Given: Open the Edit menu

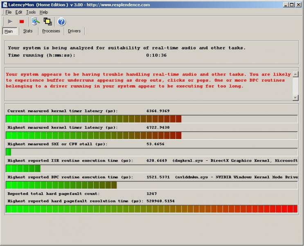Looking at the screenshot, I should pos(18,12).
